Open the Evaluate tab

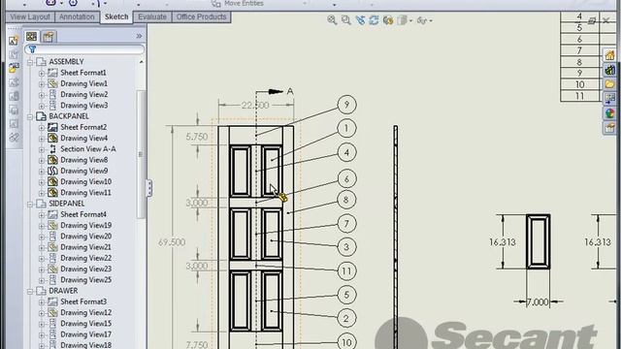(x=152, y=17)
